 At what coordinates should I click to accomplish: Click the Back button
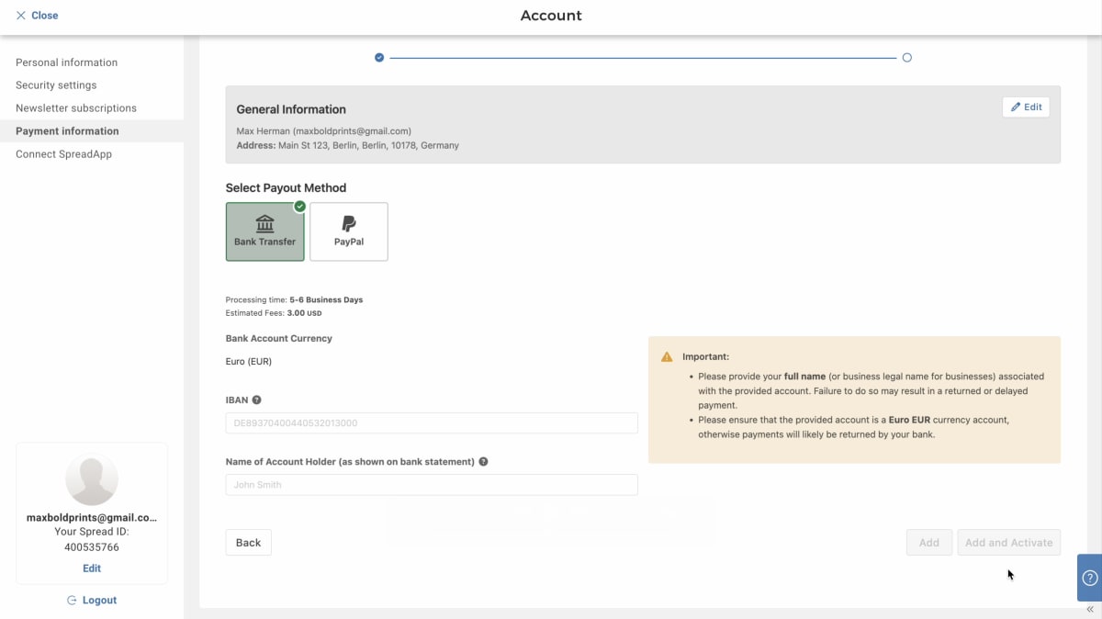coord(248,543)
